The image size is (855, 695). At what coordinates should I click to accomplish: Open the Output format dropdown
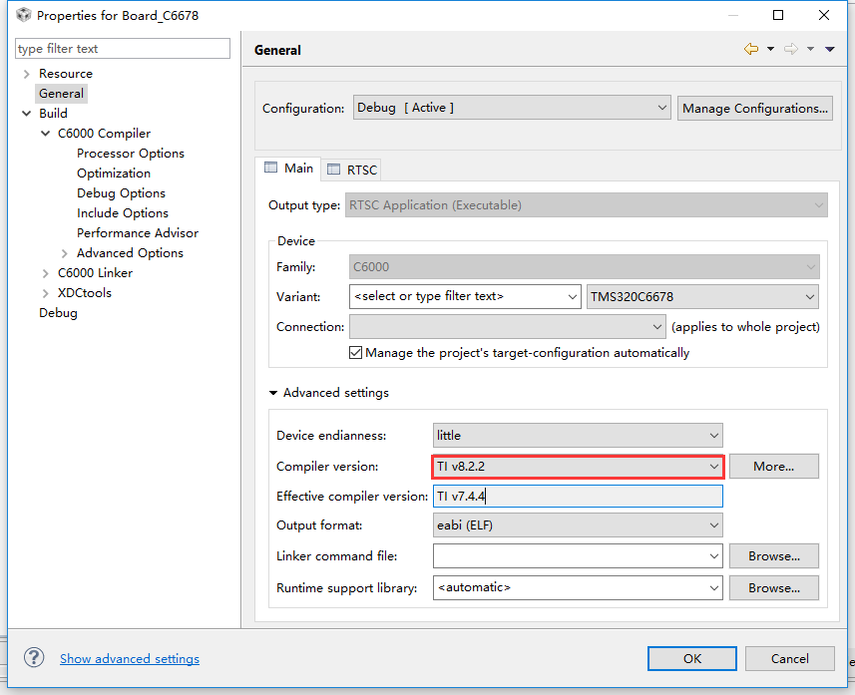[x=579, y=524]
